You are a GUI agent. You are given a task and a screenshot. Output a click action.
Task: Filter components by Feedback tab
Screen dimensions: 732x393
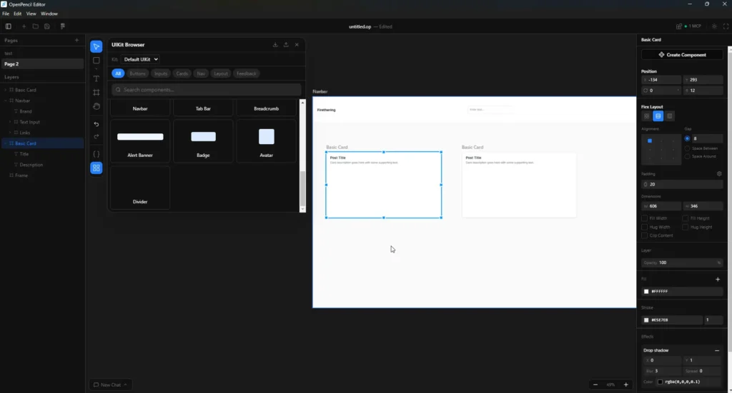246,73
